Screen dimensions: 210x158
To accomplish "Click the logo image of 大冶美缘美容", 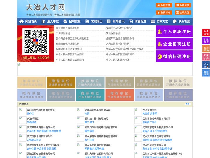I will point(138,111).
